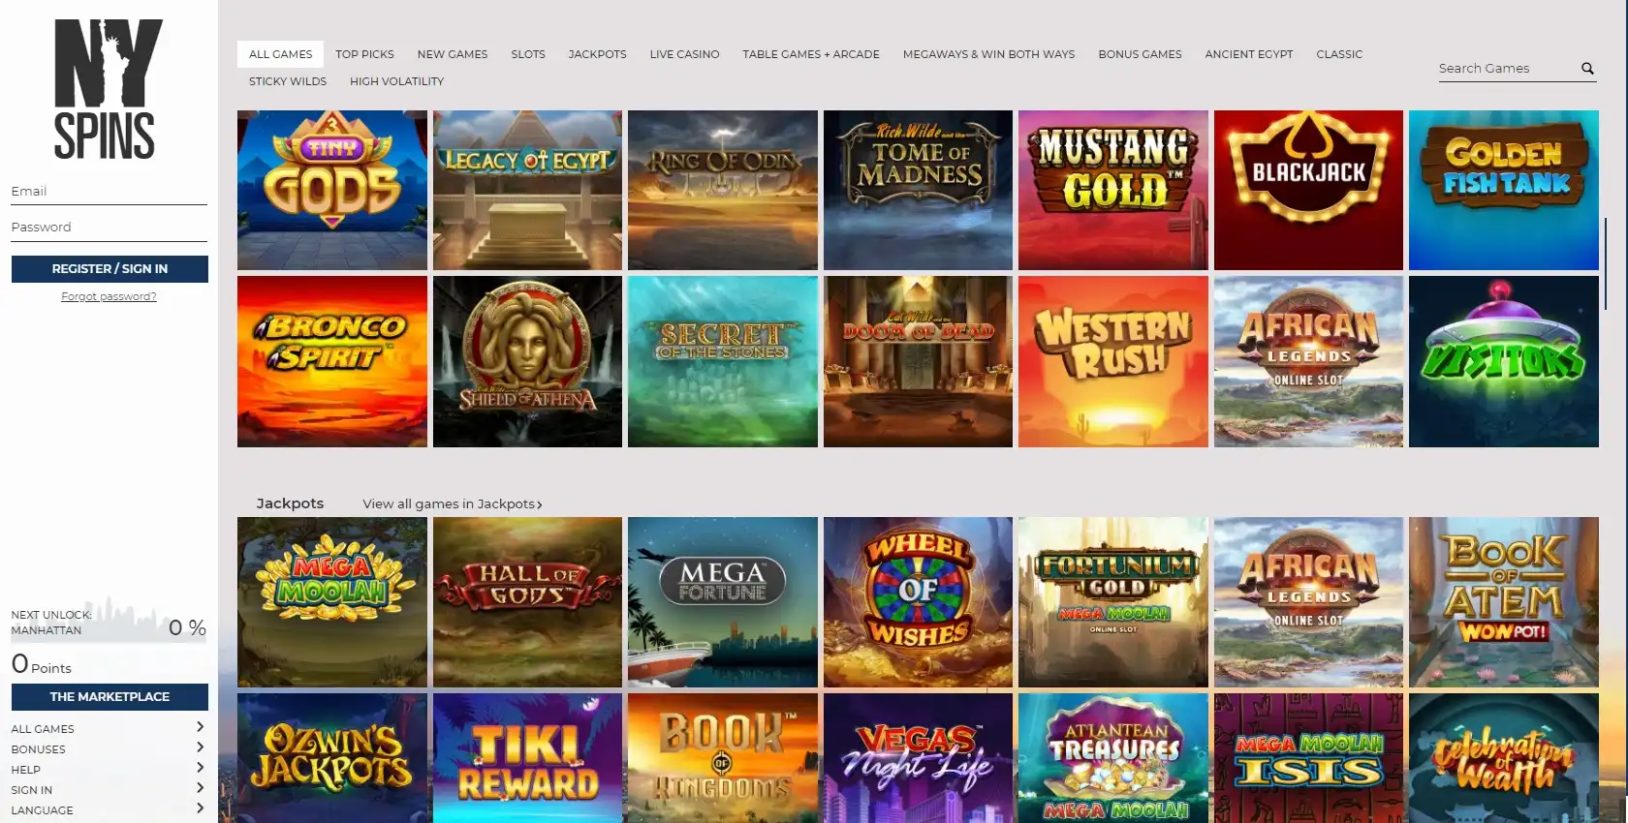
Task: Open Shield of Athena game tile
Action: (527, 361)
